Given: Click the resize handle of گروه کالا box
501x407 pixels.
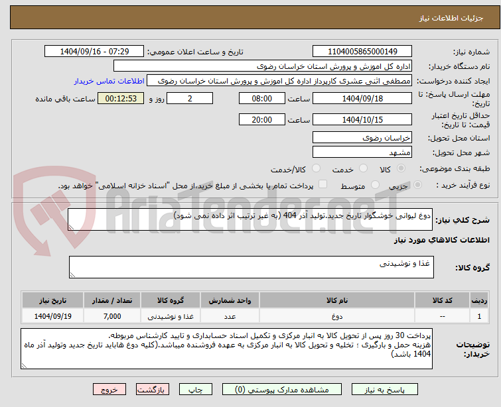Looking at the screenshot, I should point(72,274).
